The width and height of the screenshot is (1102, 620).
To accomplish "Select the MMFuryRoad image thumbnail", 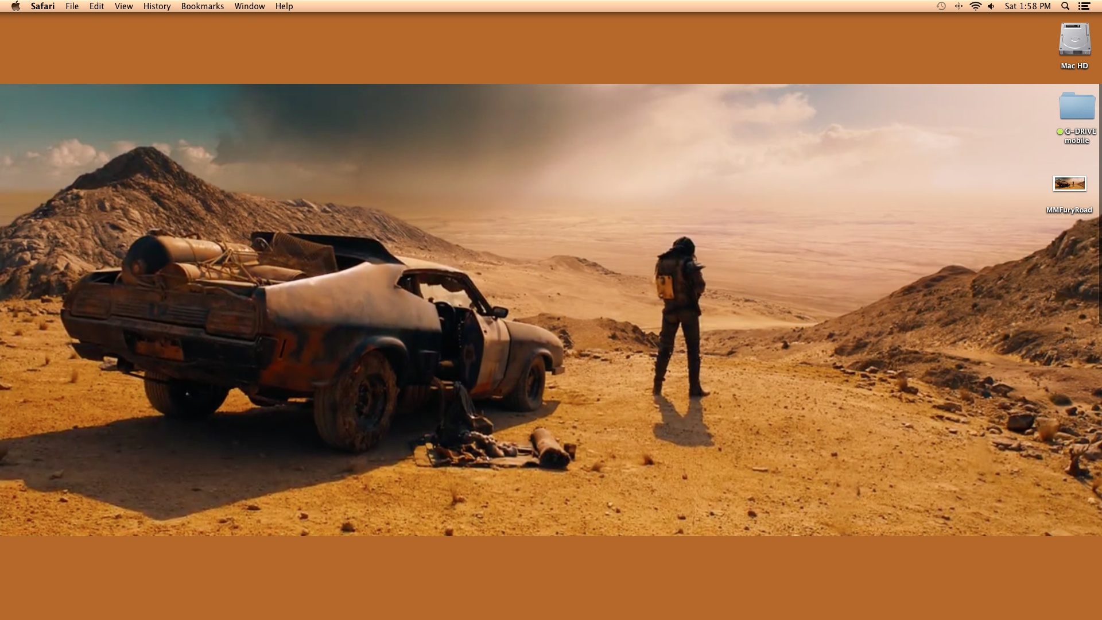I will point(1069,184).
